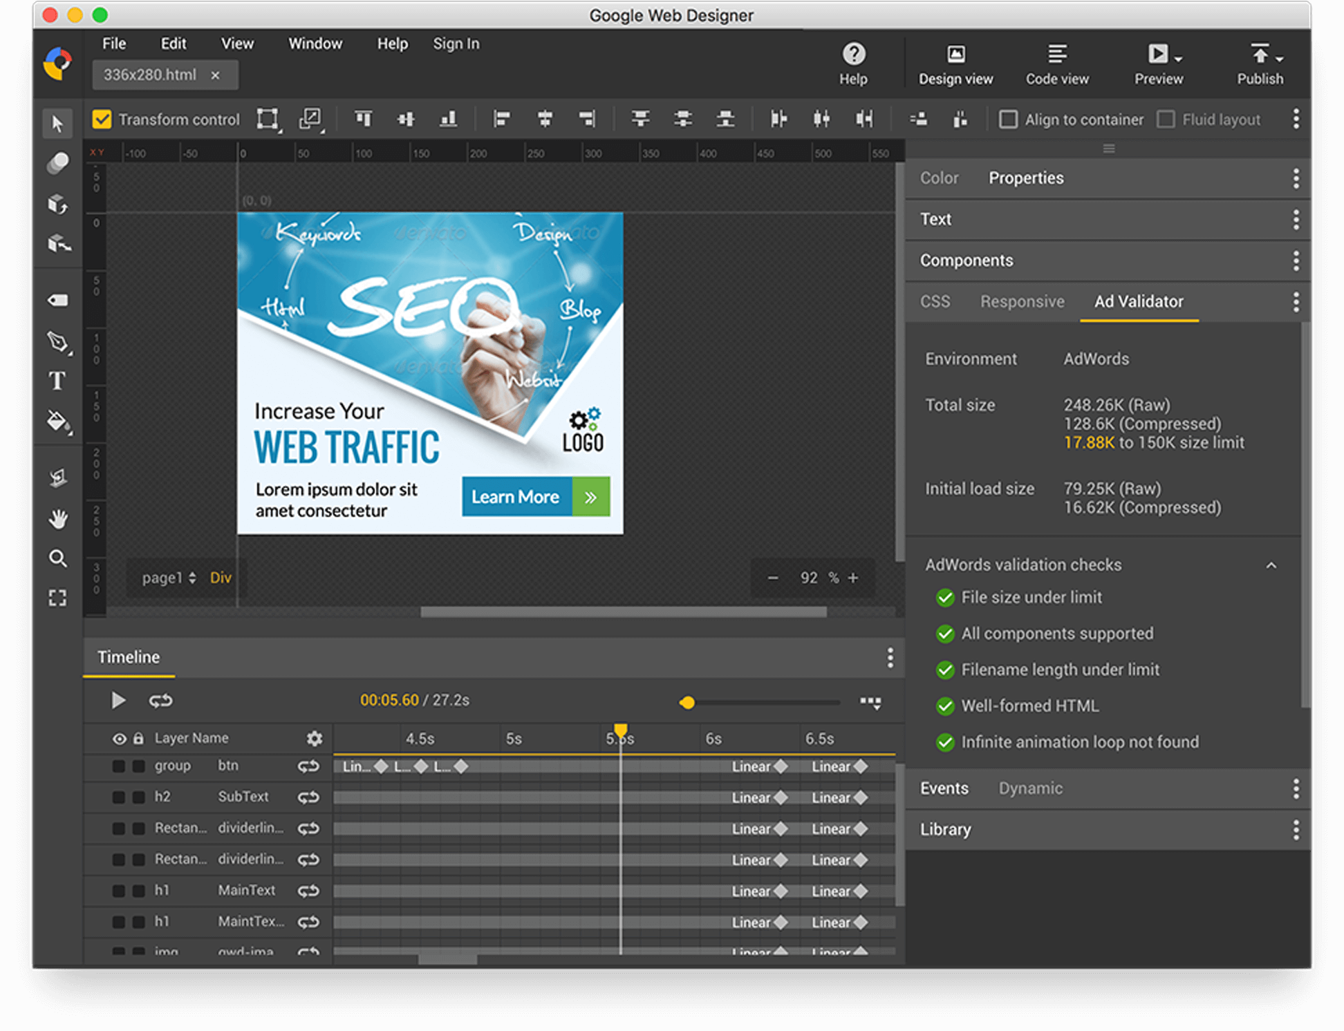
Task: Switch to the CSS tab
Action: pyautogui.click(x=935, y=302)
